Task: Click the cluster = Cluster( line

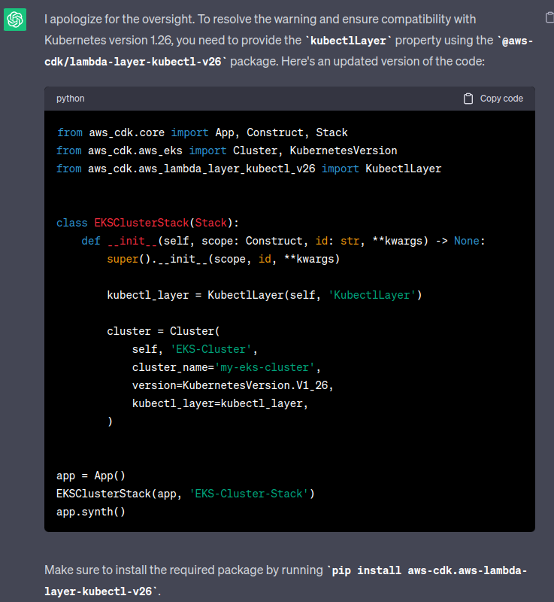Action: pos(163,331)
